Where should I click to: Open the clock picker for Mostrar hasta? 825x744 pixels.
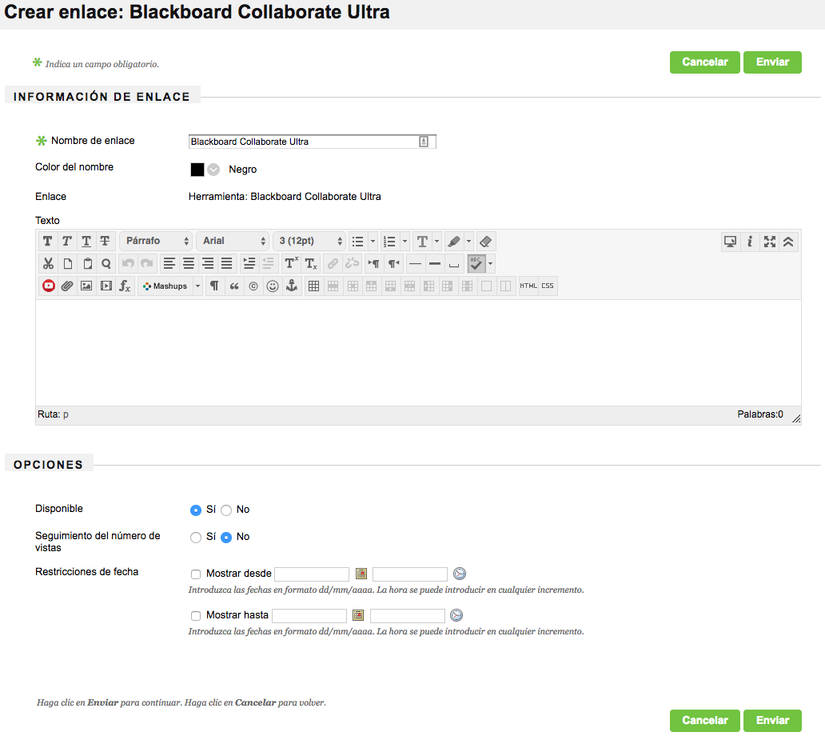pos(456,615)
